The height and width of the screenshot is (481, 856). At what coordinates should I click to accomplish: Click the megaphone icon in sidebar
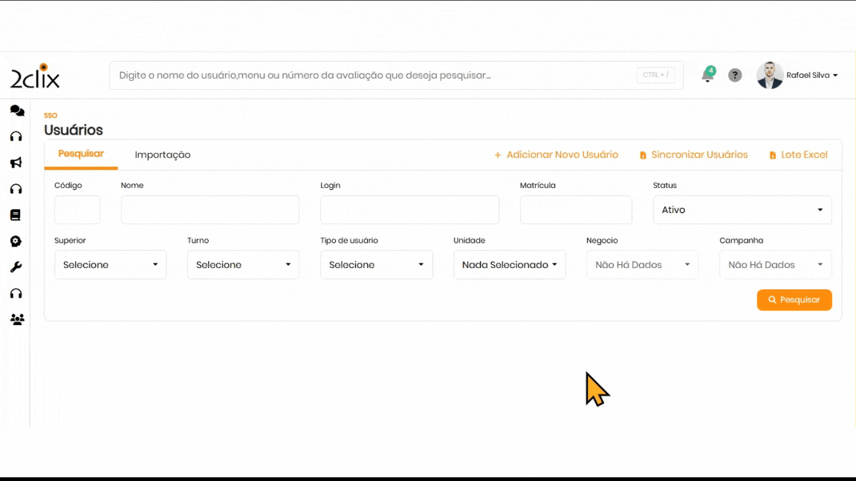[16, 163]
